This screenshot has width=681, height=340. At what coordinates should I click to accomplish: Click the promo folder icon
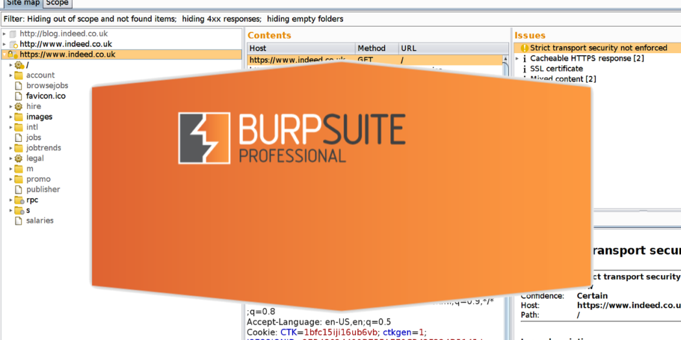[x=19, y=179]
